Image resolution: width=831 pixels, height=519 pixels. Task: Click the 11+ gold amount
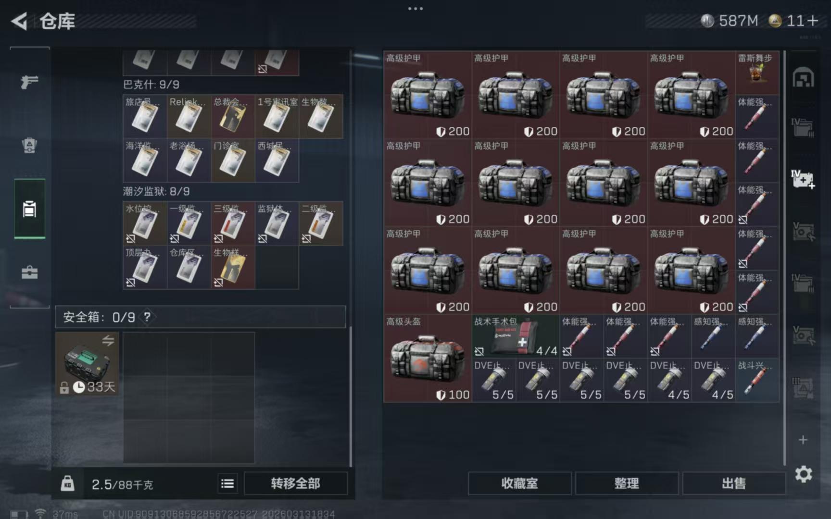coord(802,21)
